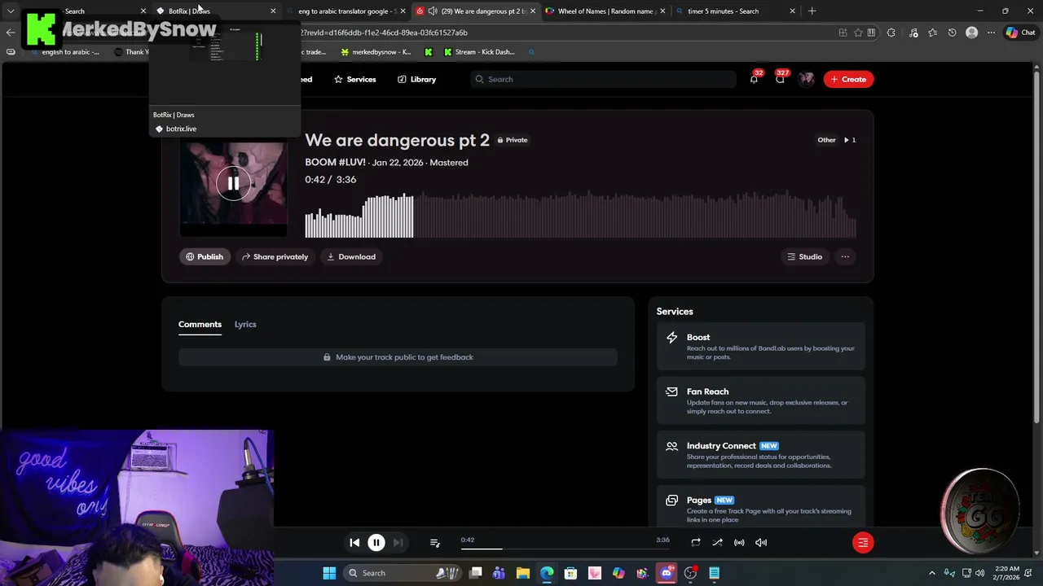
Task: Open browser Settings and more menu
Action: [x=991, y=33]
